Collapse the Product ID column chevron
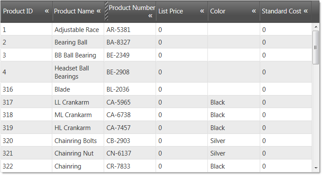The image size is (322, 175). (47, 11)
